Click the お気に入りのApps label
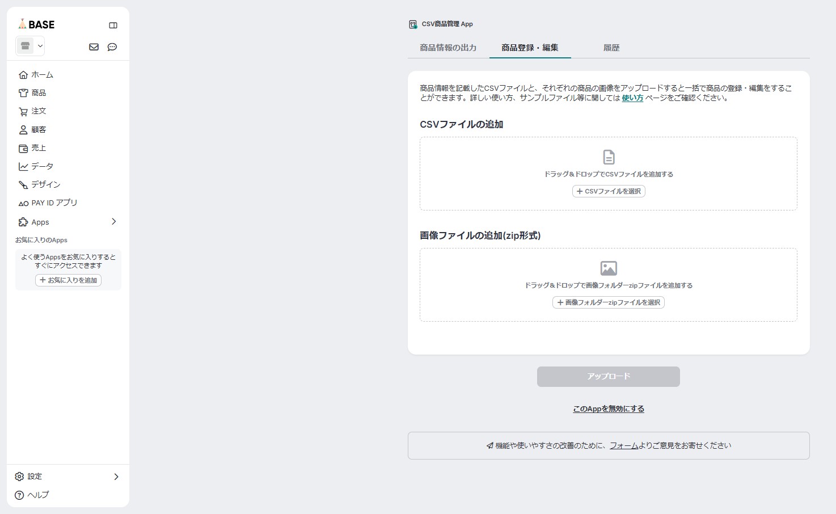The width and height of the screenshot is (836, 514). click(41, 240)
